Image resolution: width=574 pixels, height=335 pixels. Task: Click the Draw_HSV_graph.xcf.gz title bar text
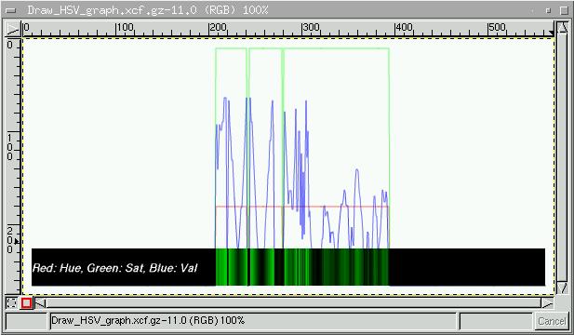148,10
